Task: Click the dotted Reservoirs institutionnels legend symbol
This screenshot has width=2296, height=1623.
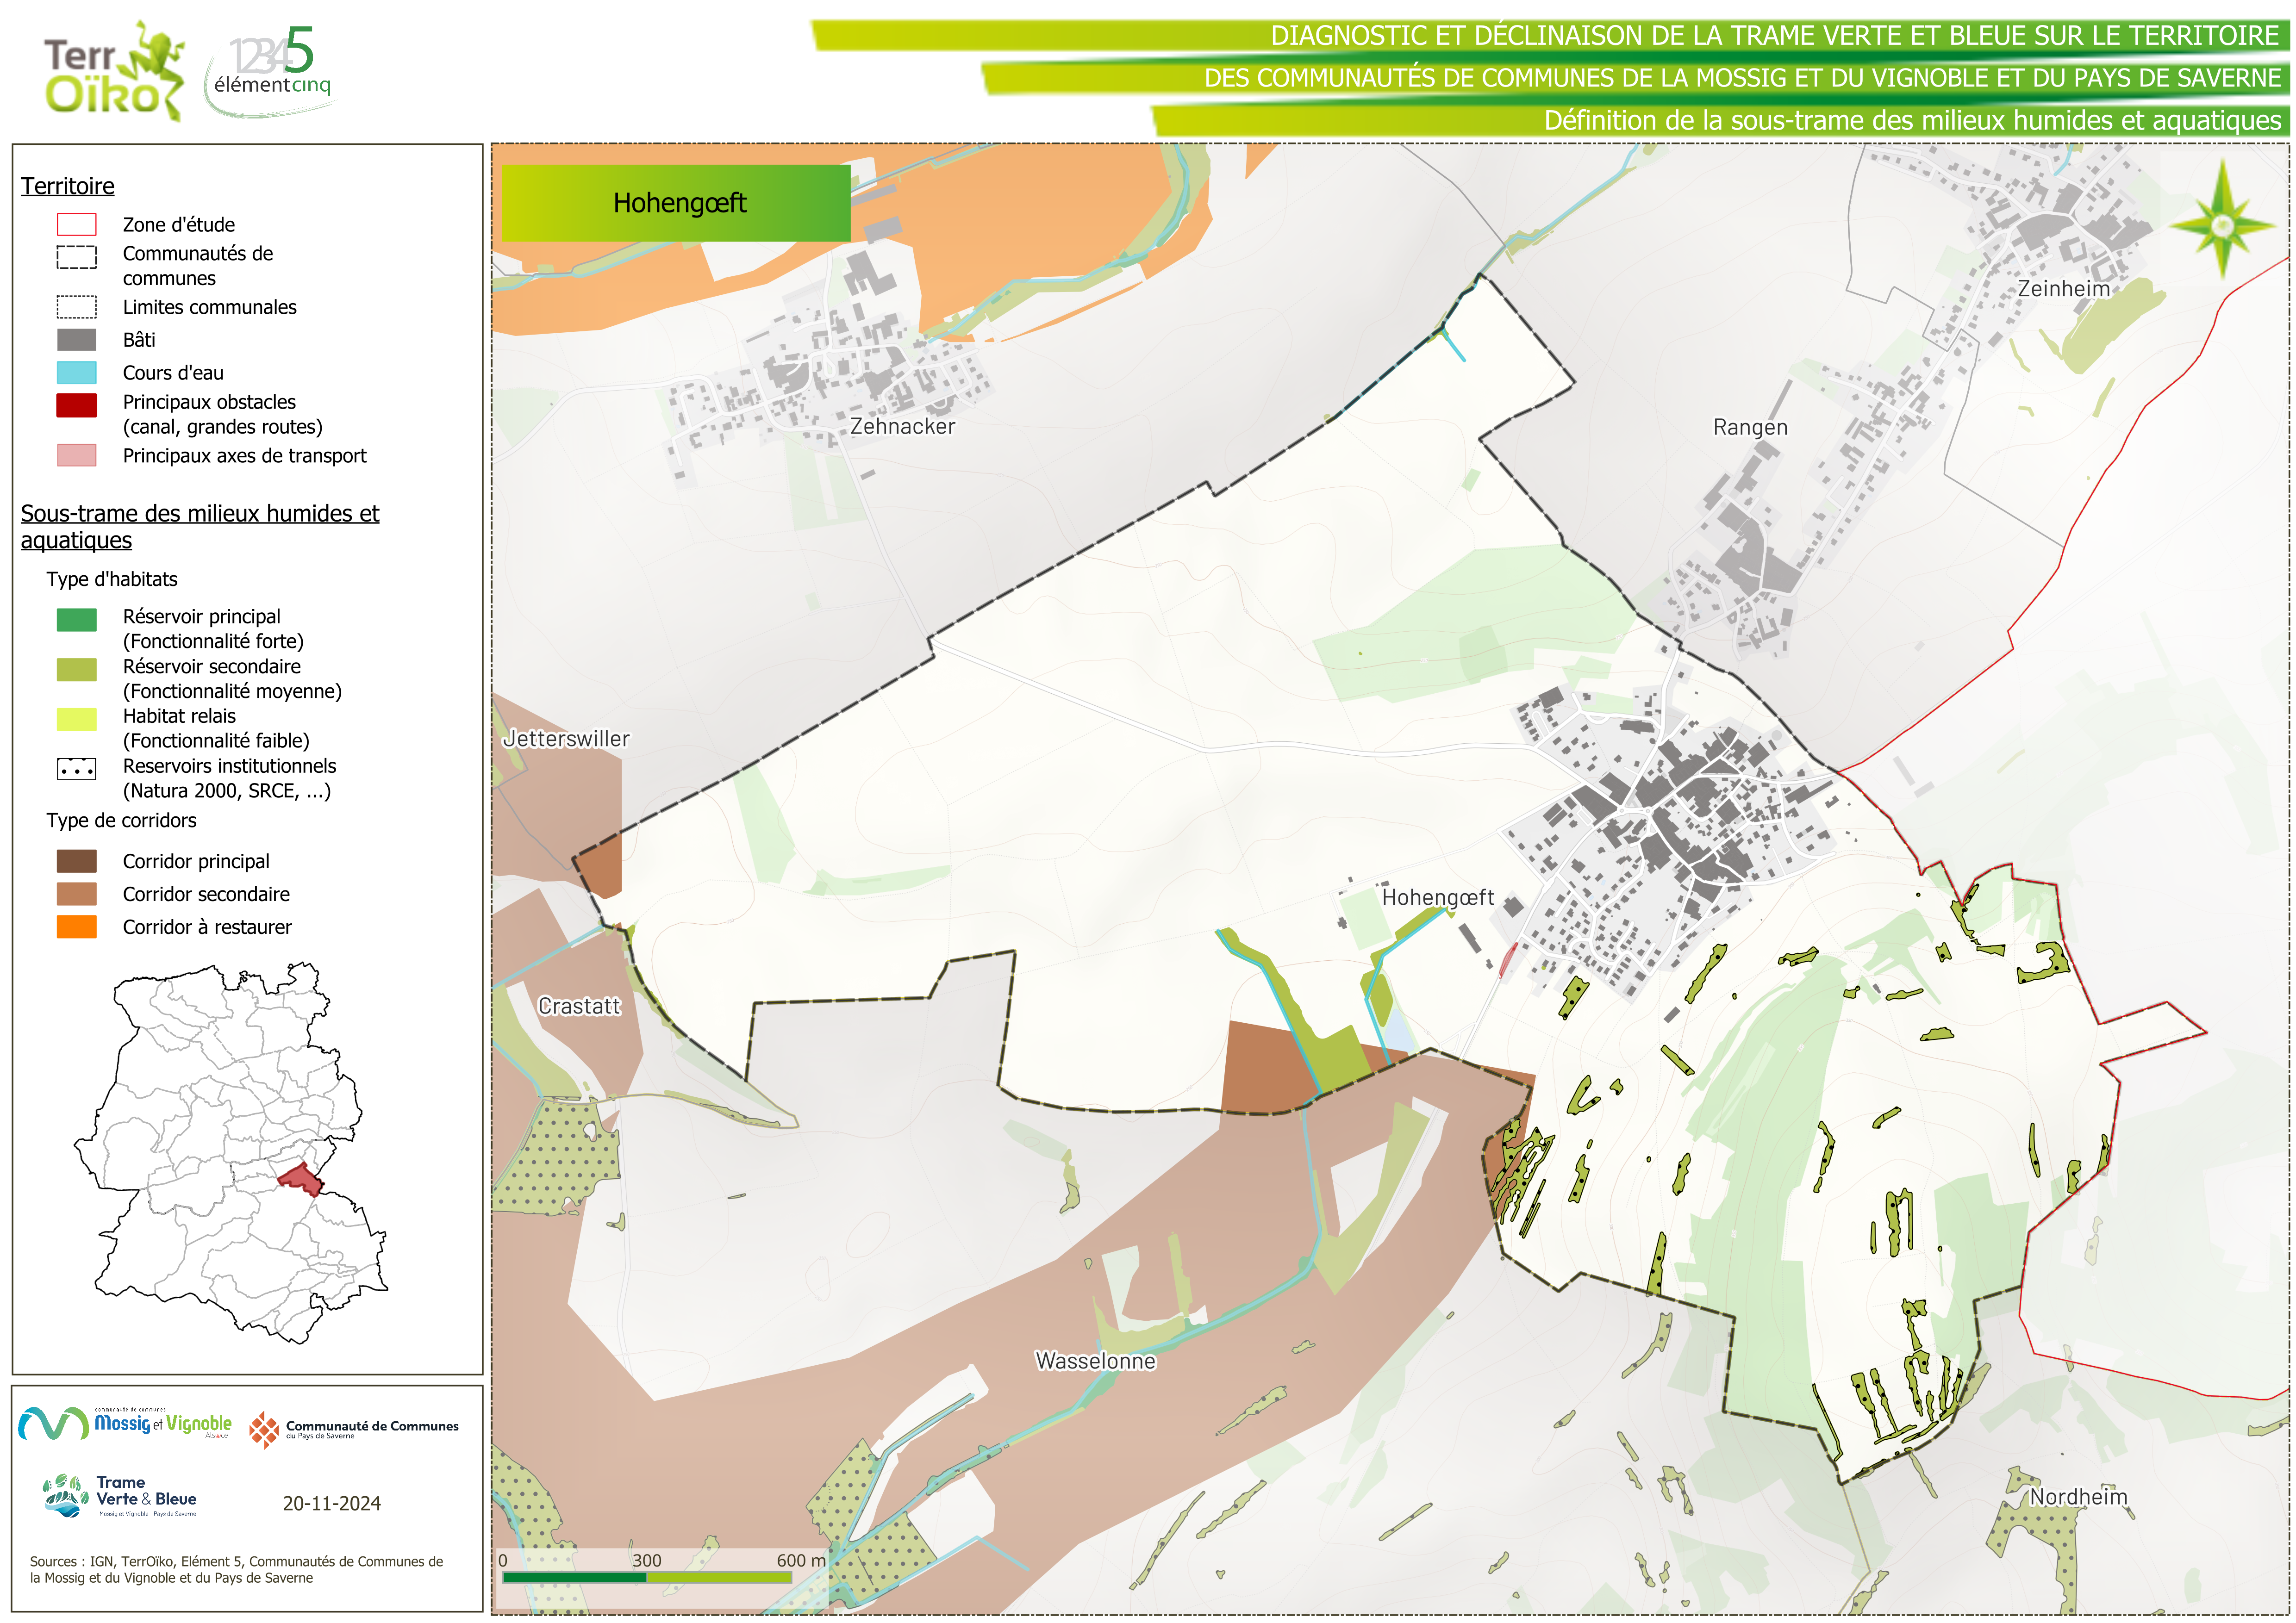Action: point(76,769)
